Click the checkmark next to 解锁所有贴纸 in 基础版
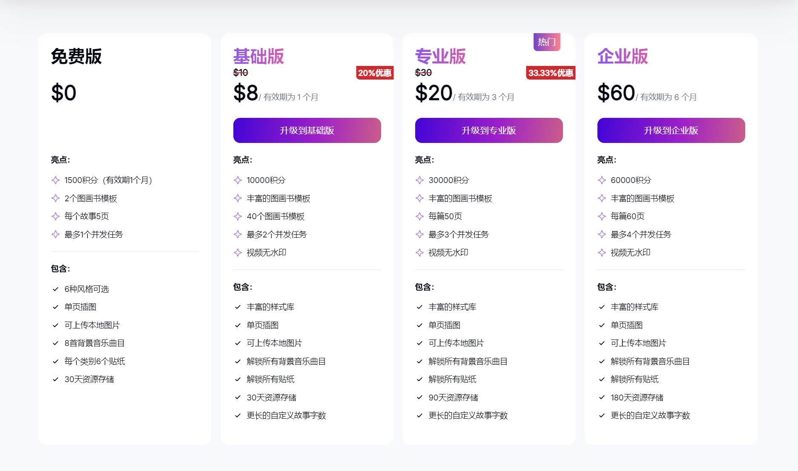The image size is (798, 471). click(238, 379)
